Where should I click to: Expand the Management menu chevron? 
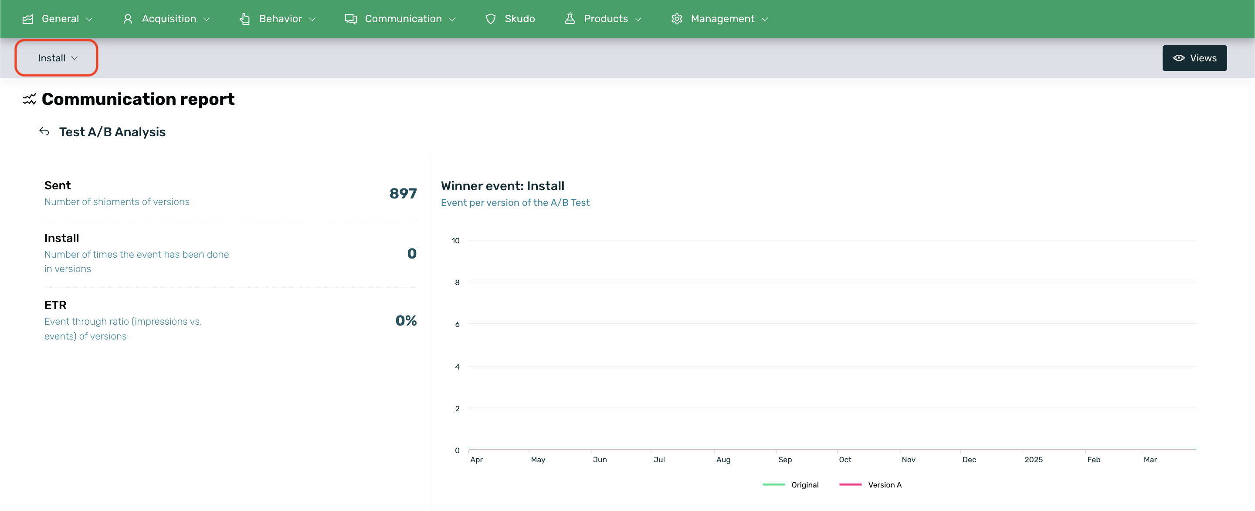[x=765, y=20]
